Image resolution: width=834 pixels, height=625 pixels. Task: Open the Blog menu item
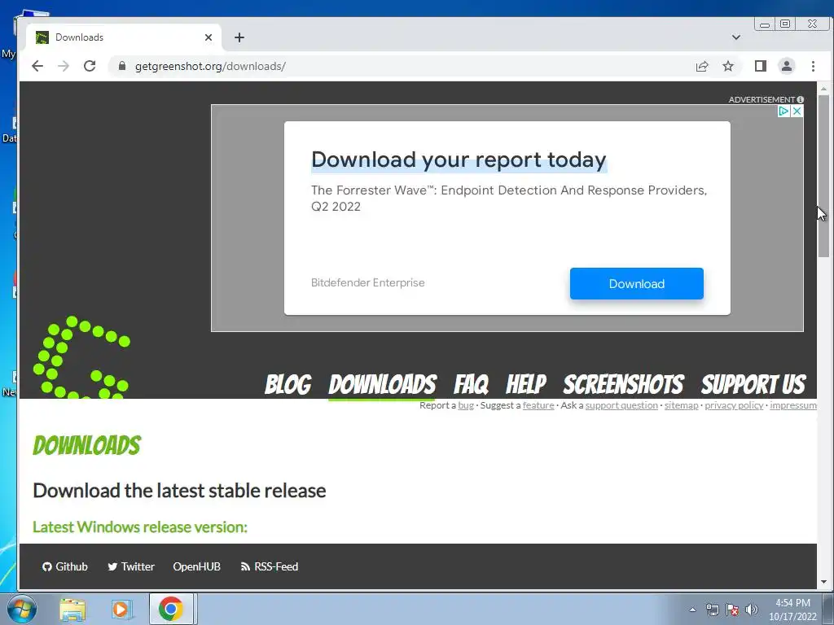pyautogui.click(x=288, y=384)
